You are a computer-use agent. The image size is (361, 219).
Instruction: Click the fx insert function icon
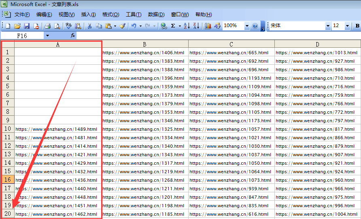click(73, 36)
